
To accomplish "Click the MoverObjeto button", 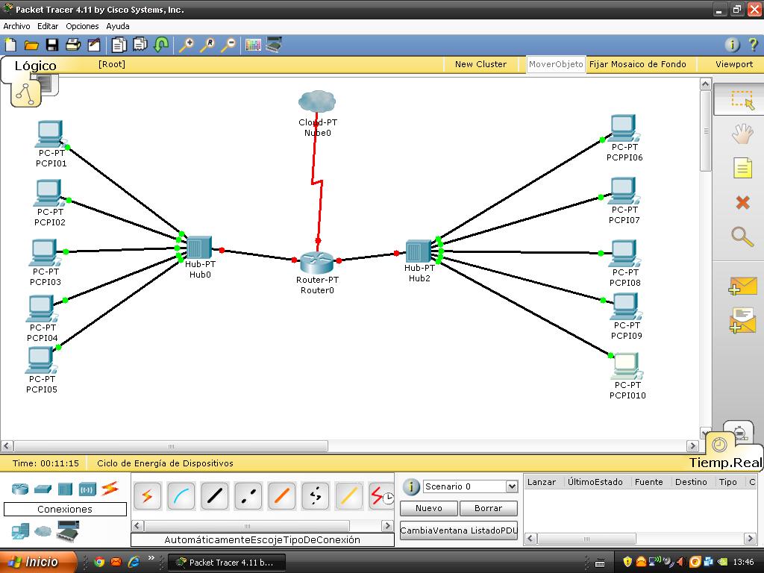I will pyautogui.click(x=556, y=64).
